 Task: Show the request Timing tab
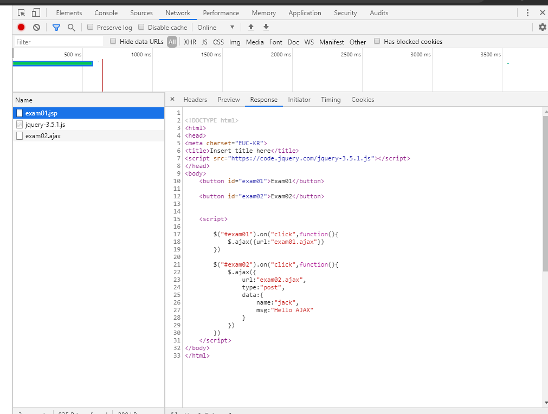tap(331, 100)
